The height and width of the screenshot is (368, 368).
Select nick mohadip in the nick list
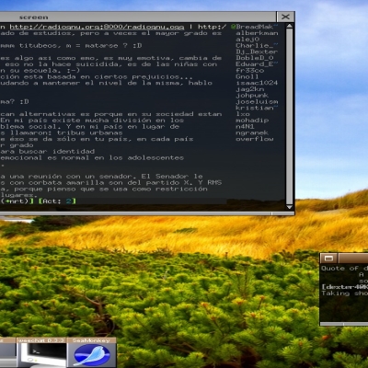[x=252, y=121]
